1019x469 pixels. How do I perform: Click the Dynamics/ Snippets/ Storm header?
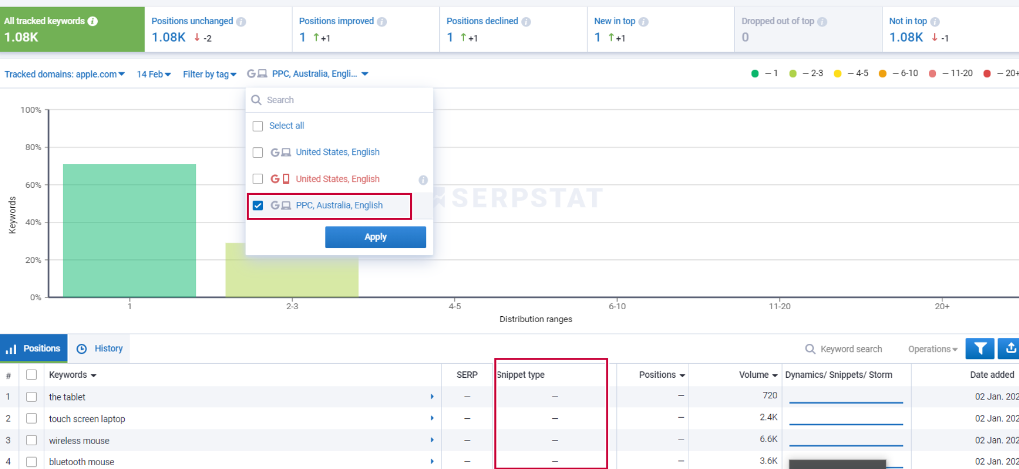(x=839, y=375)
